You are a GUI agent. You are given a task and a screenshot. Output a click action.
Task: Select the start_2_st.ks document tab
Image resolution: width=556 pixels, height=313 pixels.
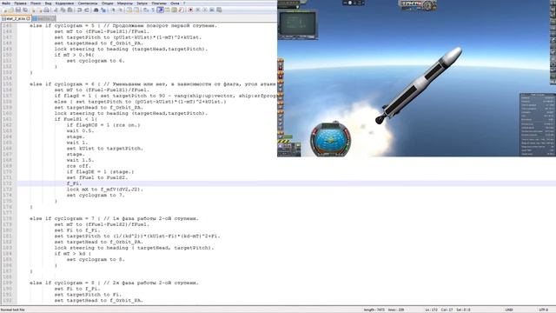click(16, 18)
